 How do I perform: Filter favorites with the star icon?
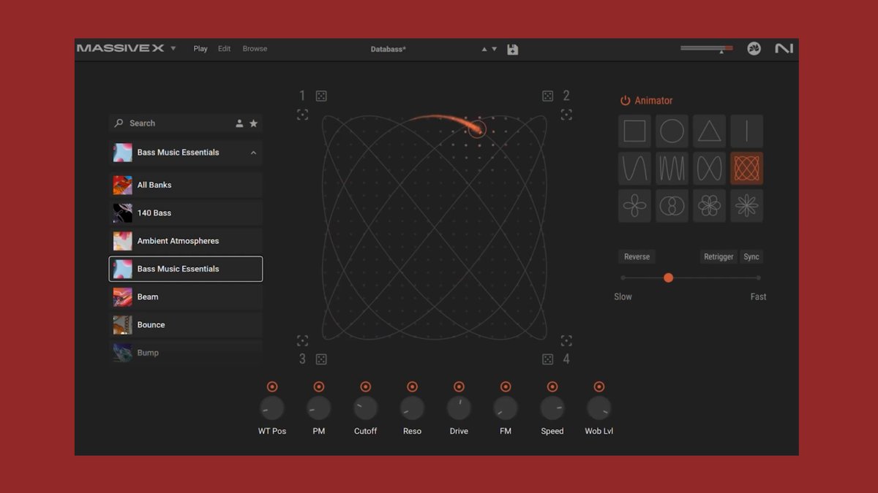click(254, 123)
